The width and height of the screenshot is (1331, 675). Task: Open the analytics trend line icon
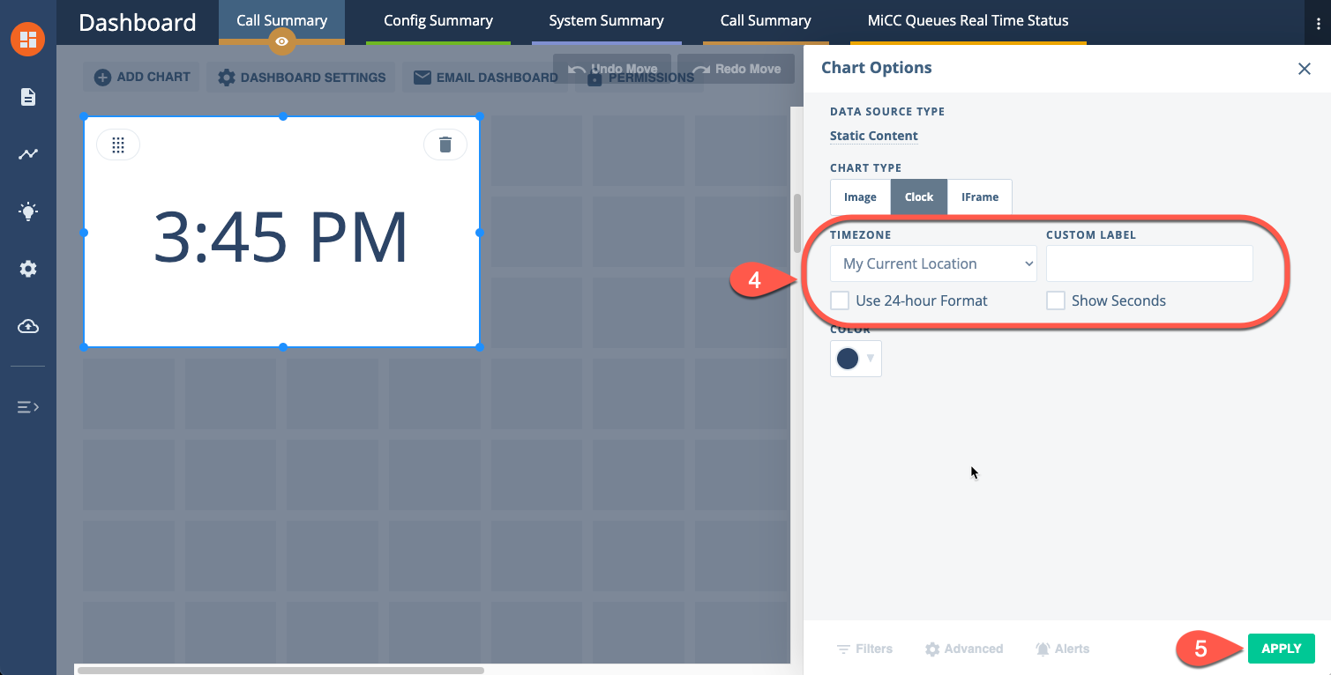click(x=28, y=154)
